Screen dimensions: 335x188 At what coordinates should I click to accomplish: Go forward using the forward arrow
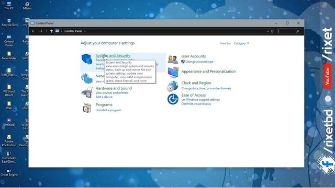tap(41, 31)
